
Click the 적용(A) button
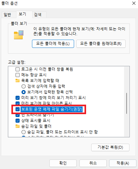(123, 163)
